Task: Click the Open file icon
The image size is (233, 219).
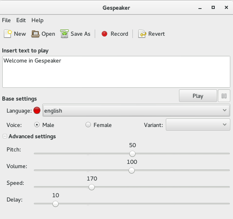Action: [x=35, y=34]
